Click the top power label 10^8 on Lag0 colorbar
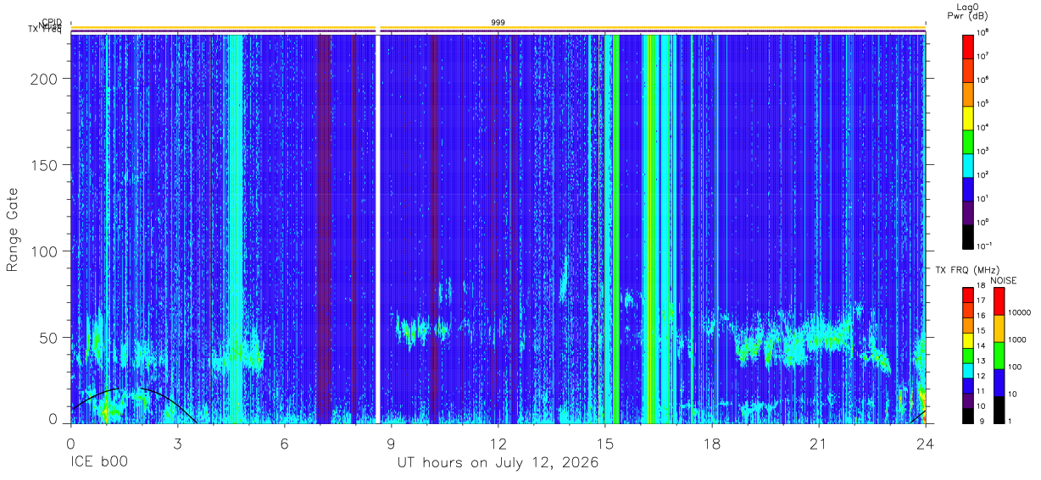 983,32
